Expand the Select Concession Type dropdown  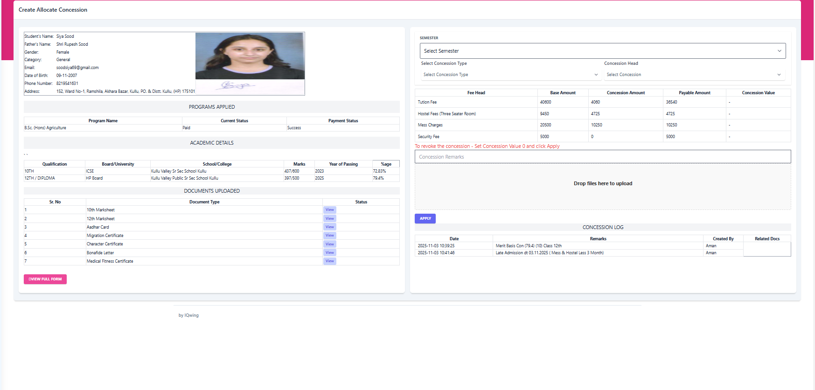pos(510,75)
